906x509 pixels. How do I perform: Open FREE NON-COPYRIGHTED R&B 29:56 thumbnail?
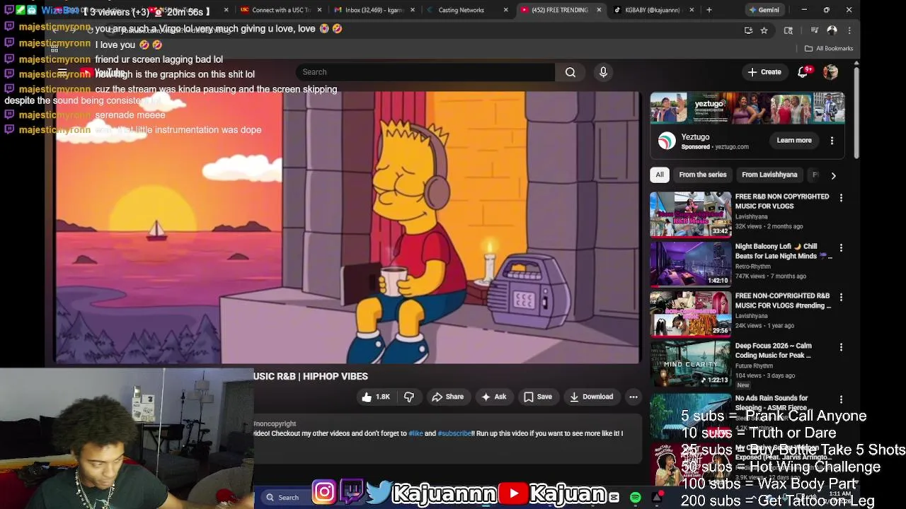pyautogui.click(x=690, y=313)
